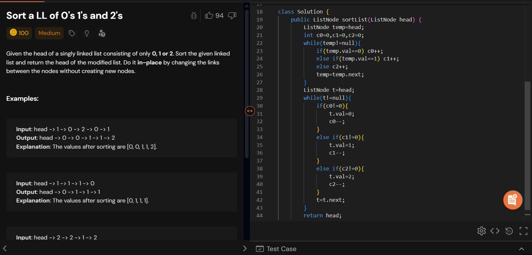
Task: Click the 100 coins reward badge
Action: (x=19, y=33)
